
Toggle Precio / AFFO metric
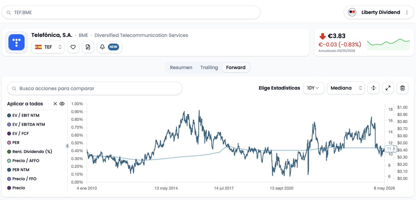23,161
